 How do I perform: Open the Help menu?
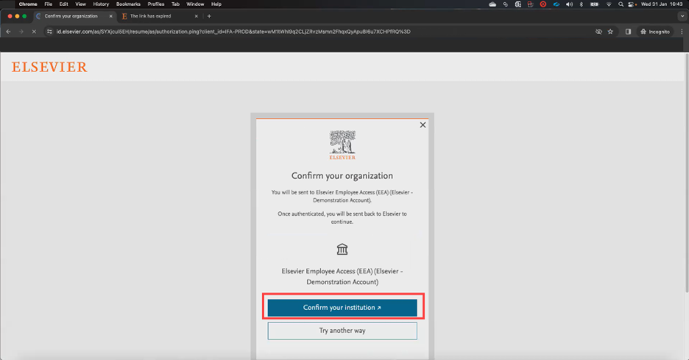[216, 4]
